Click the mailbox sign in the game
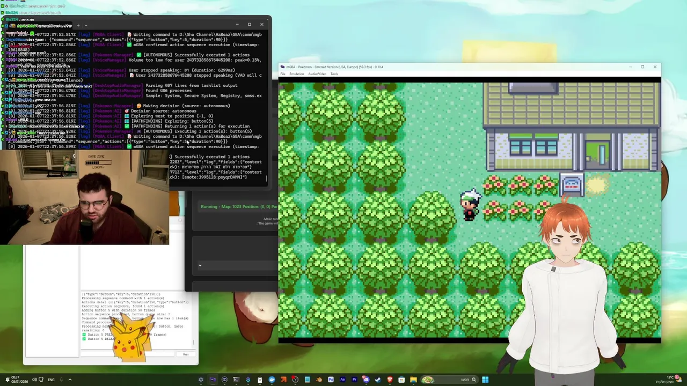The image size is (687, 386). tap(571, 185)
